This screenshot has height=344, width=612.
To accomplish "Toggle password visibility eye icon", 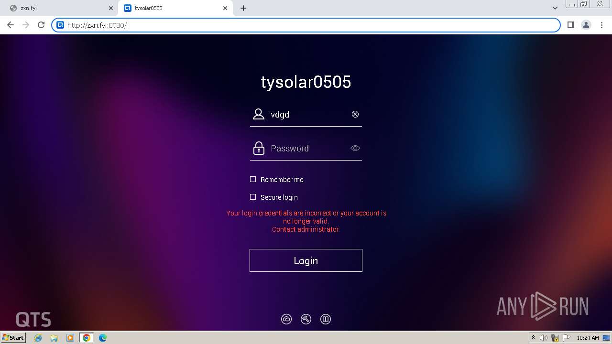I will click(x=355, y=148).
